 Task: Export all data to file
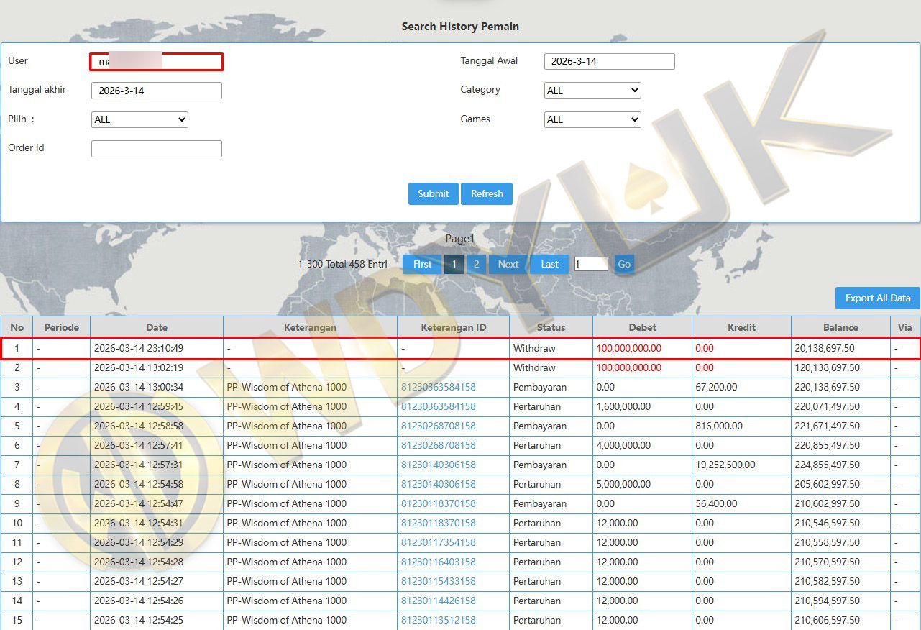(877, 298)
